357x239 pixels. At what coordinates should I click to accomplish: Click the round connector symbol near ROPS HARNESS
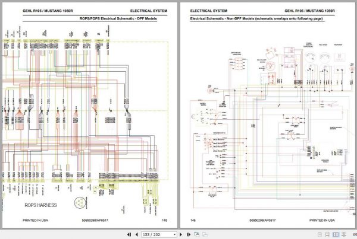(80, 203)
